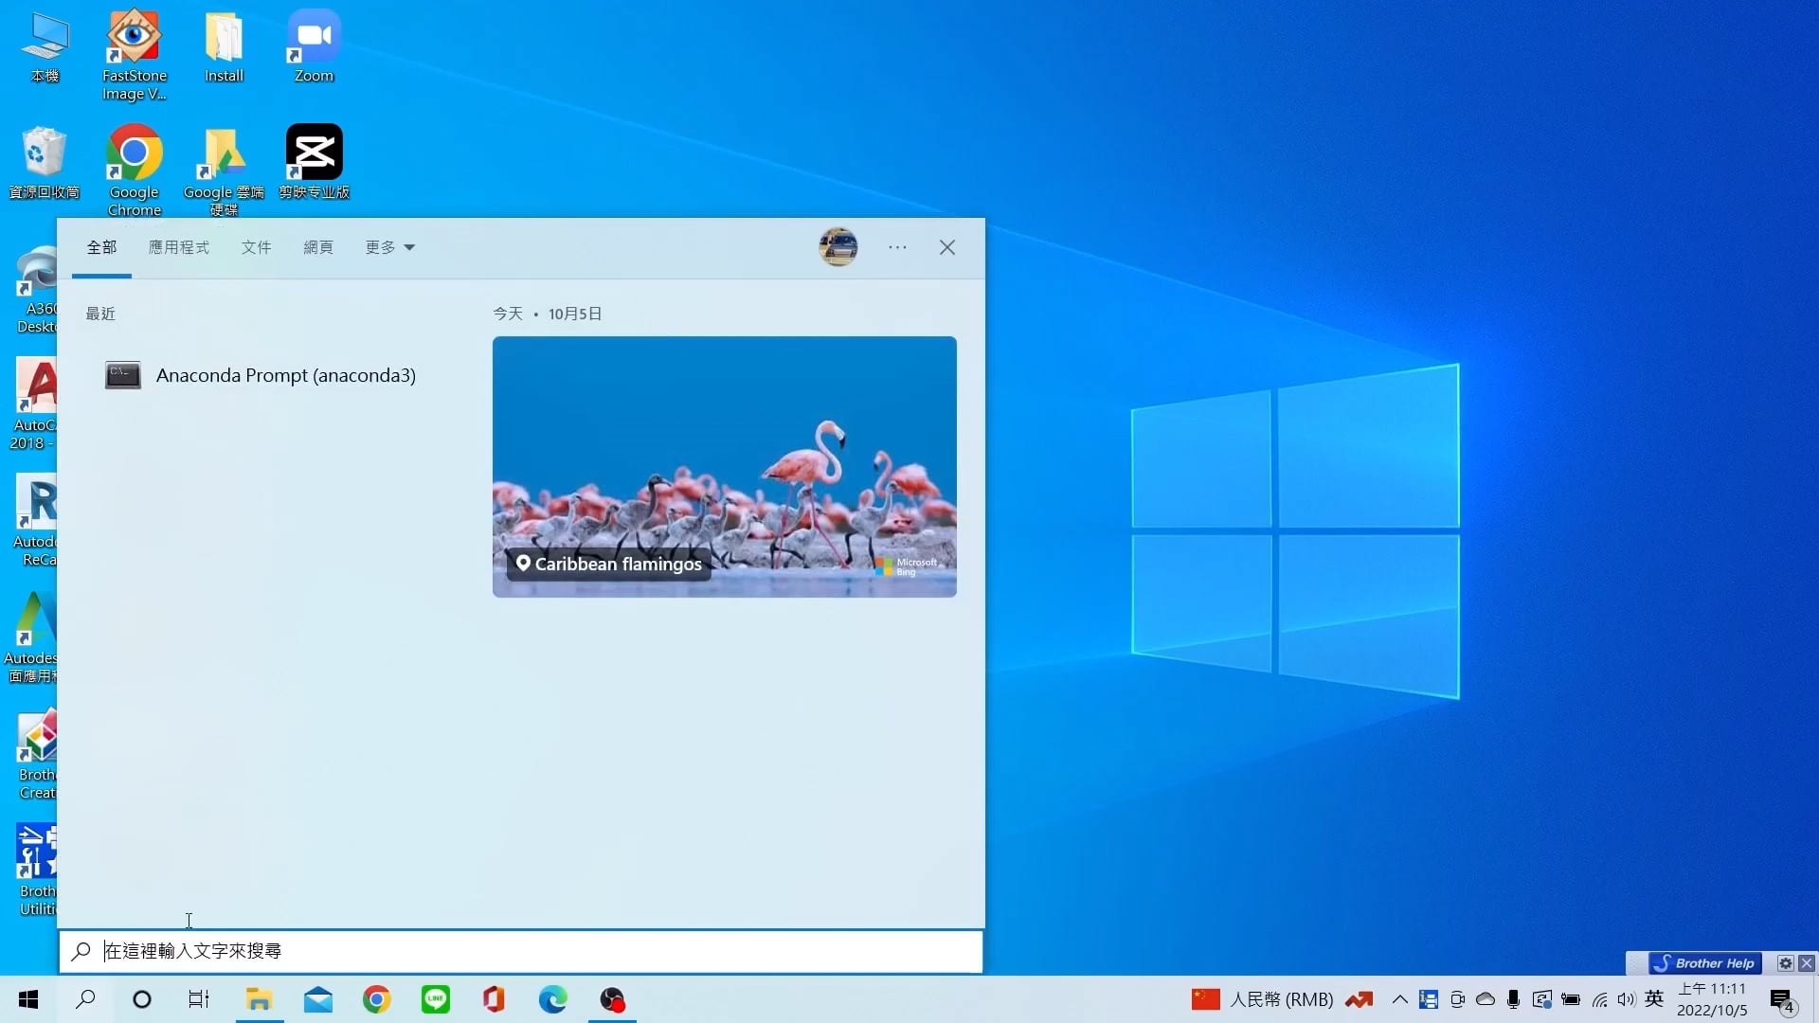The image size is (1819, 1023).
Task: Show hidden system tray icons
Action: 1399,999
